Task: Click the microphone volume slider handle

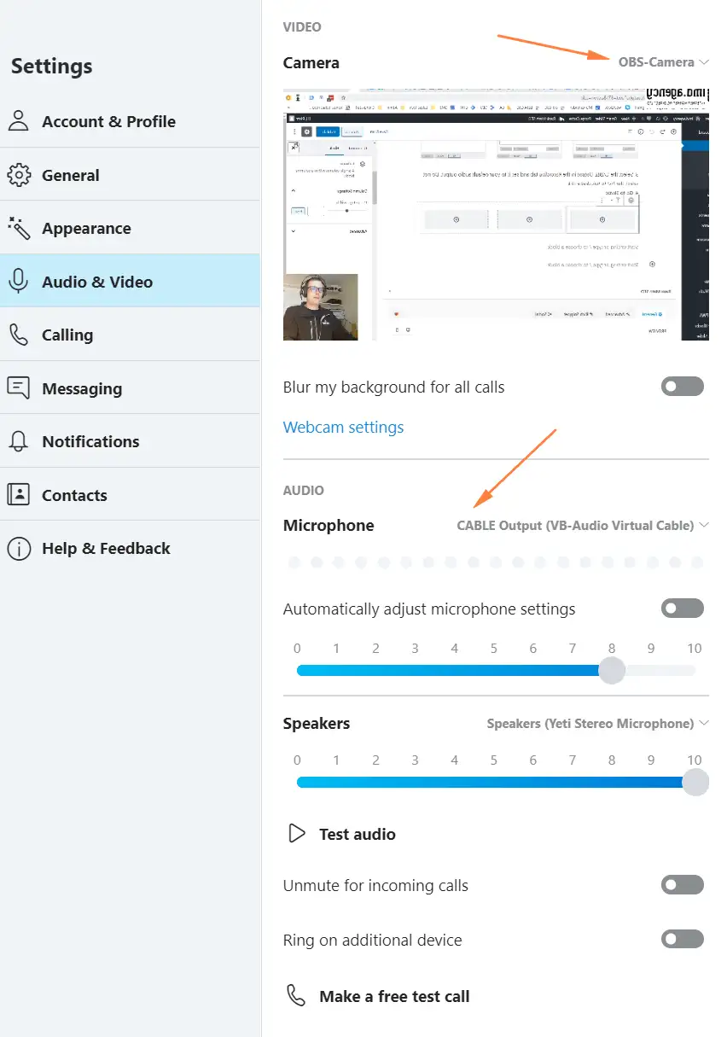Action: point(611,671)
